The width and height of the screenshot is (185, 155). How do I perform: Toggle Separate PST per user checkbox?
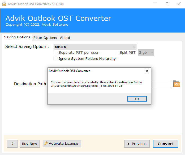[x=55, y=52]
